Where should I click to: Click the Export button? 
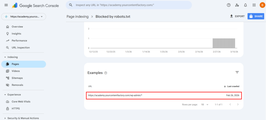click(237, 16)
